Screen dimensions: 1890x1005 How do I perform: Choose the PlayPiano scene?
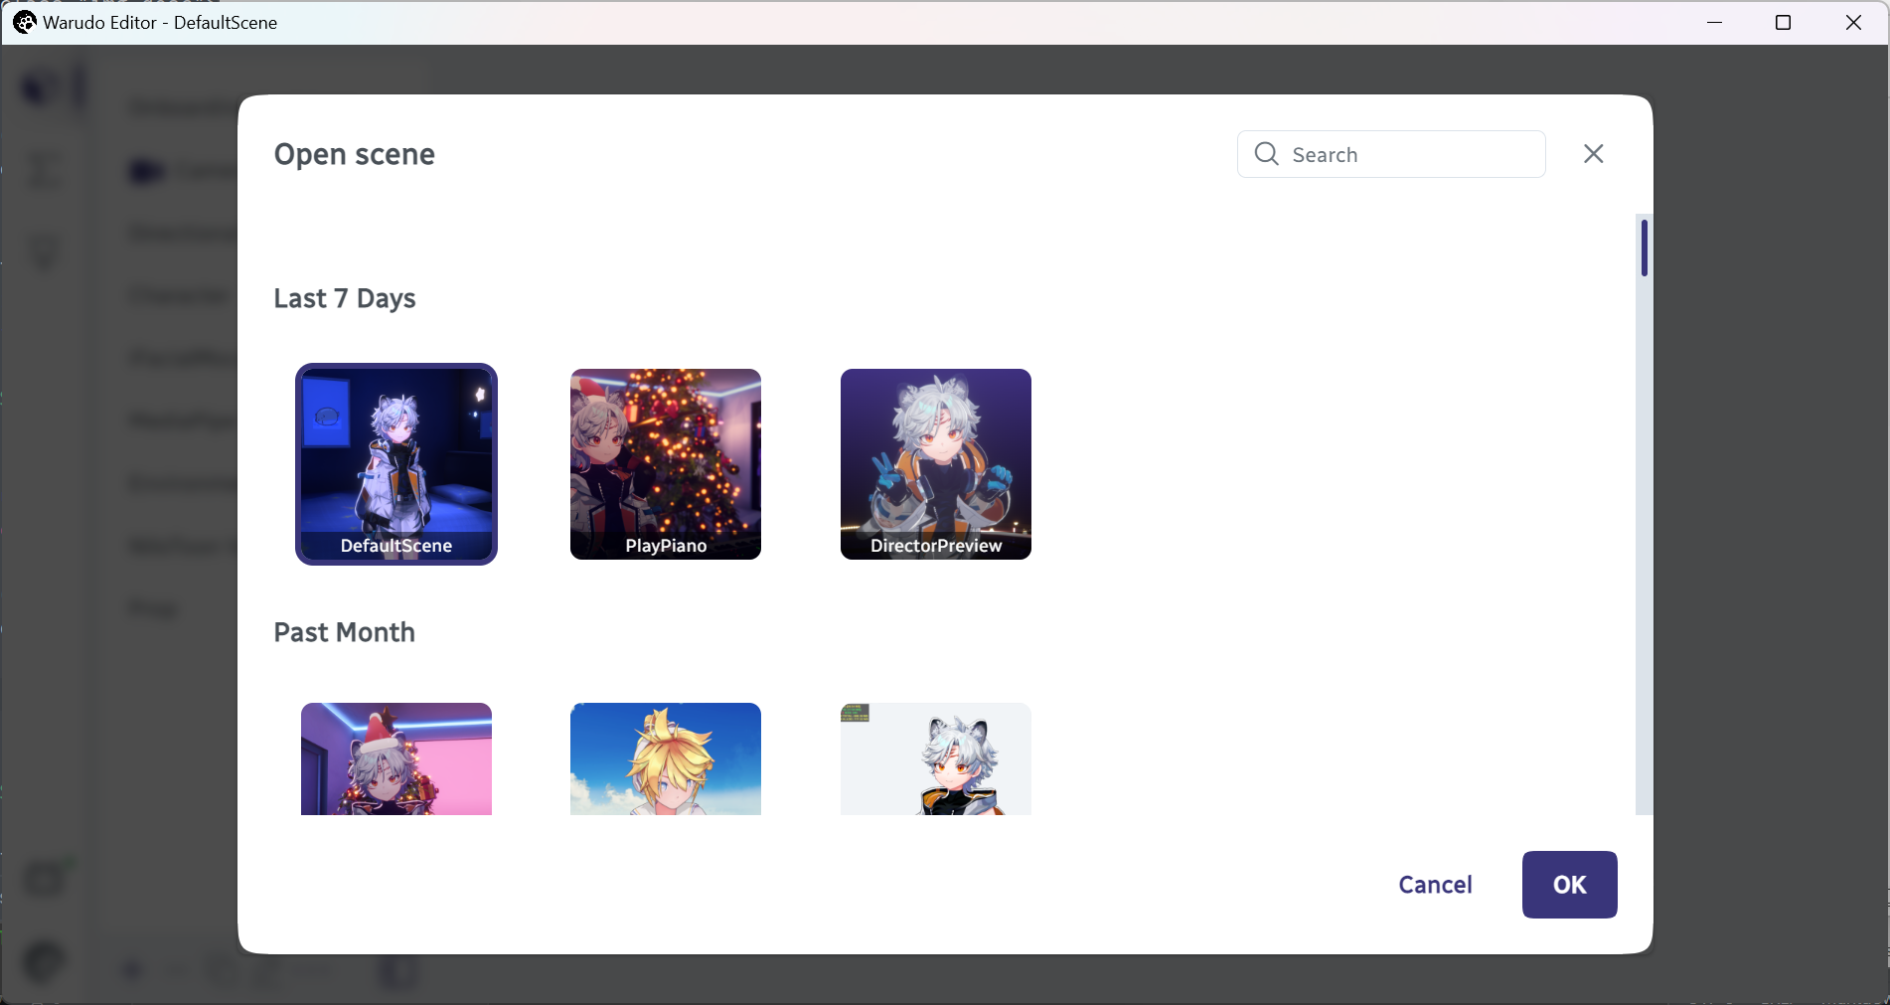(x=666, y=464)
